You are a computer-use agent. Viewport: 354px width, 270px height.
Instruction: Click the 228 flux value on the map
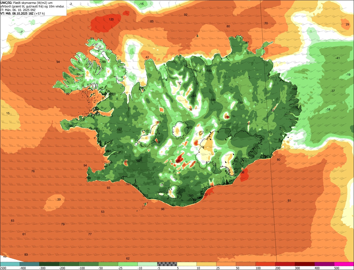[227, 117]
